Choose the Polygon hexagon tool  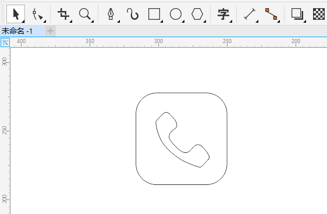pyautogui.click(x=197, y=14)
